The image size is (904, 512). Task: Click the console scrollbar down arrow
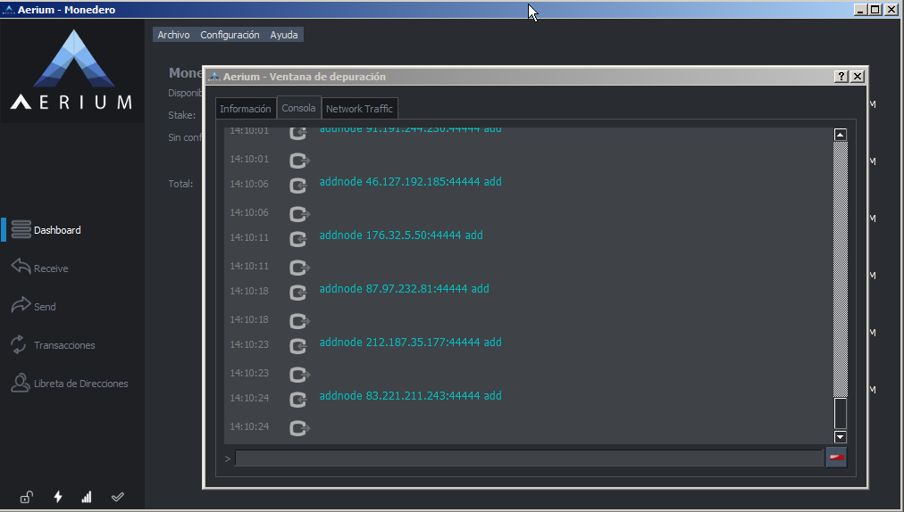(841, 436)
